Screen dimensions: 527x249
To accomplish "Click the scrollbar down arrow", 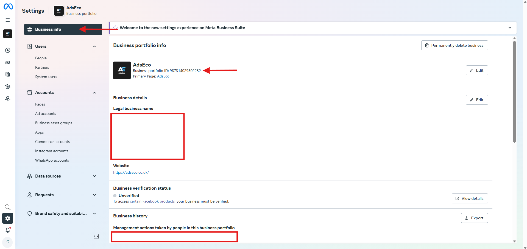I will click(514, 241).
